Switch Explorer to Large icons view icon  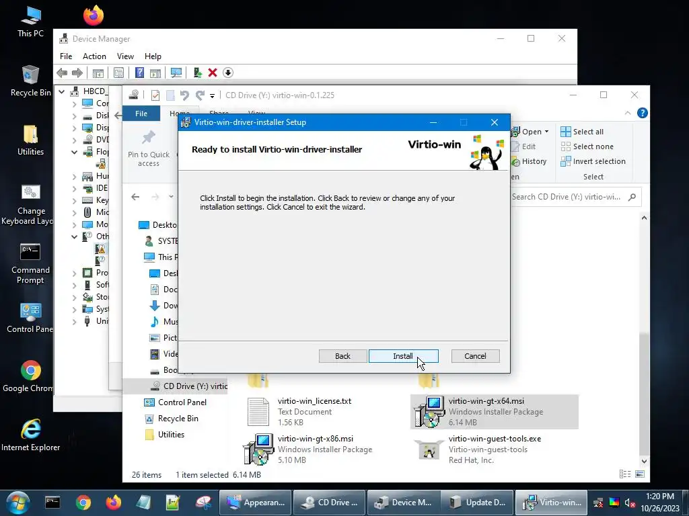640,474
